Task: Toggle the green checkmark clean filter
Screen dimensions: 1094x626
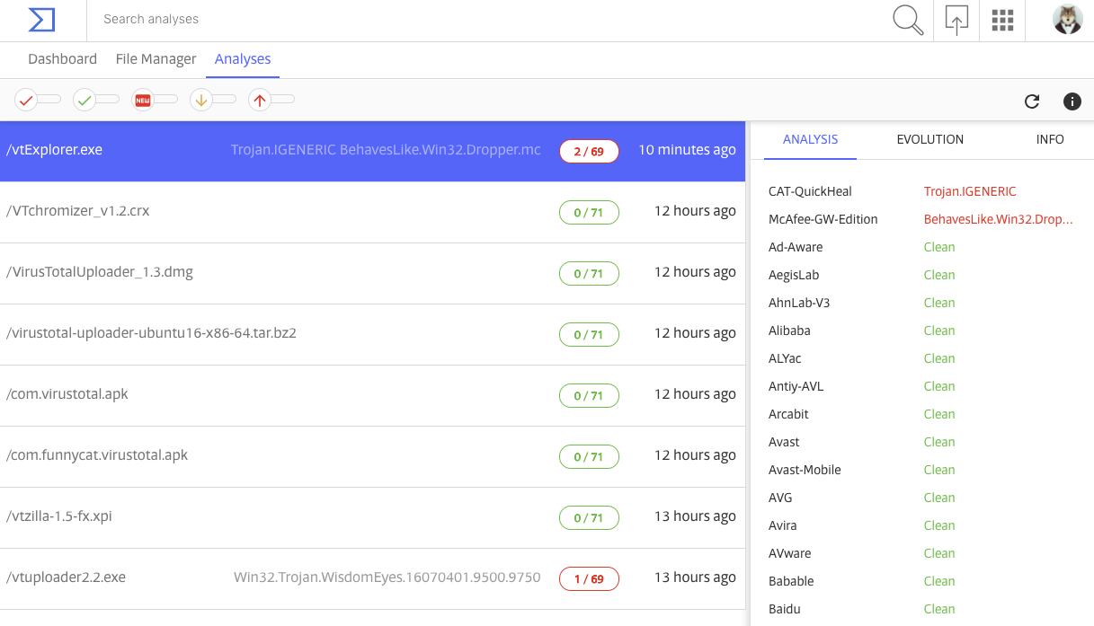Action: coord(96,100)
